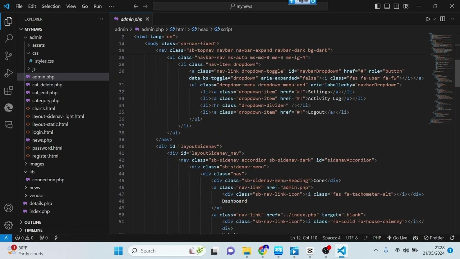Toggle the secondary side bar layout
The image size is (460, 259).
point(396,6)
